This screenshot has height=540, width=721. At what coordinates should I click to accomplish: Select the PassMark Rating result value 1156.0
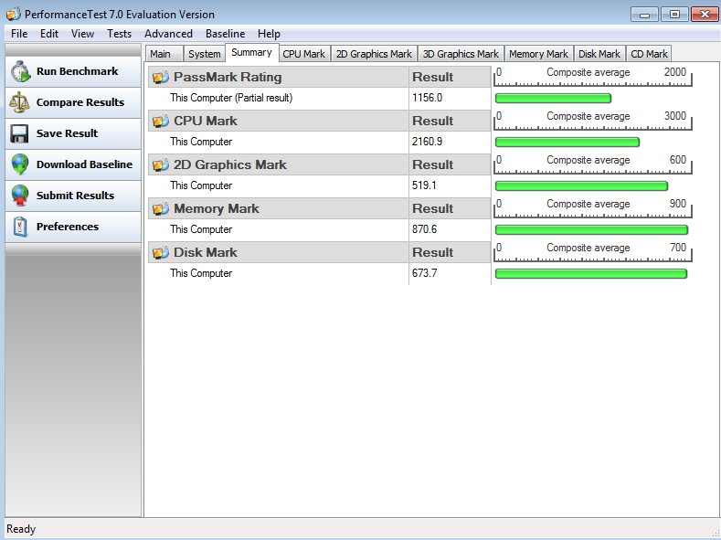[427, 98]
